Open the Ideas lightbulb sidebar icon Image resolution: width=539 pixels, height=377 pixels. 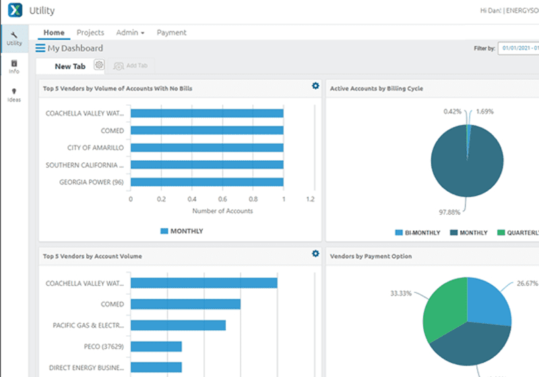(x=14, y=95)
